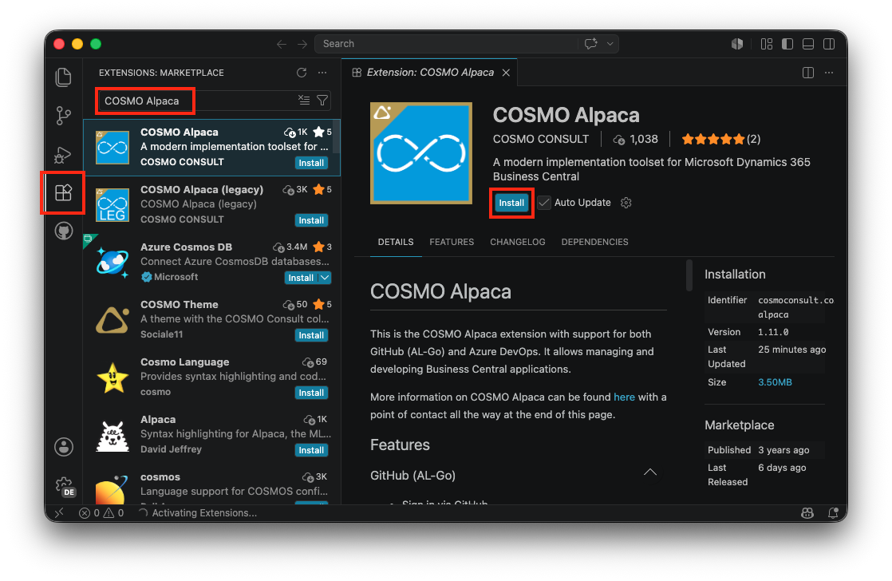Click the COSMO CONSULT publisher name
The height and width of the screenshot is (581, 892).
coord(540,139)
